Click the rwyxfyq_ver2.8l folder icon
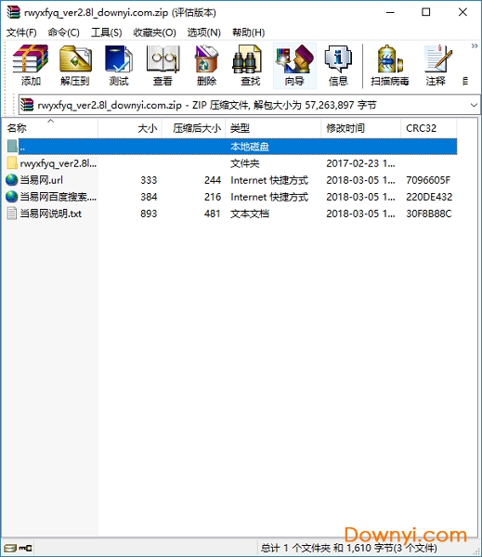The image size is (482, 557). click(x=12, y=163)
